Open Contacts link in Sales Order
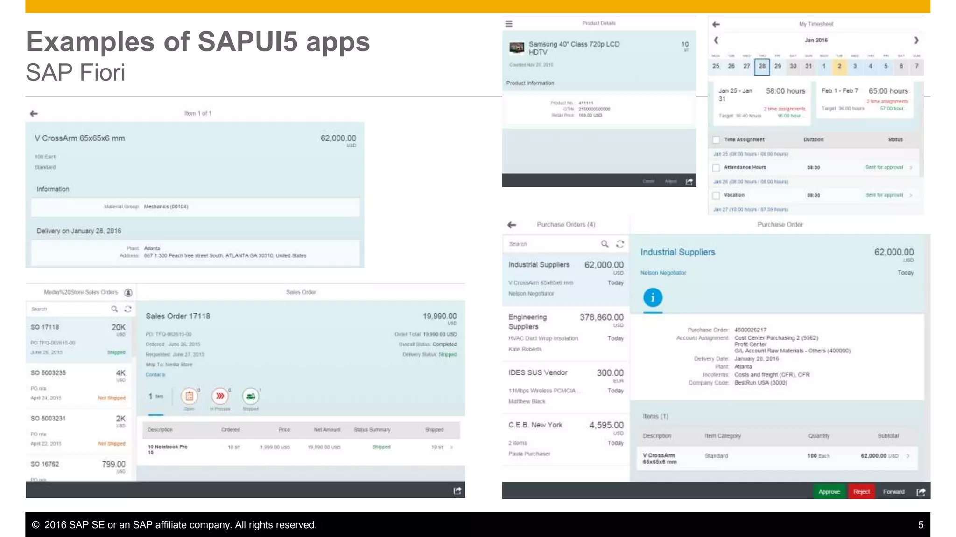The width and height of the screenshot is (956, 537). 155,375
